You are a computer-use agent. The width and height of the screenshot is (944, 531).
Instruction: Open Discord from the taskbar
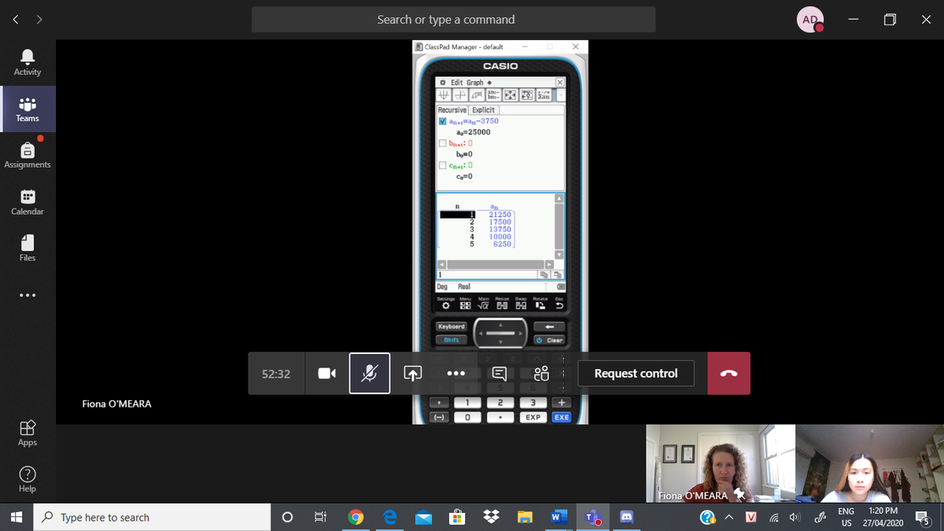pos(627,517)
